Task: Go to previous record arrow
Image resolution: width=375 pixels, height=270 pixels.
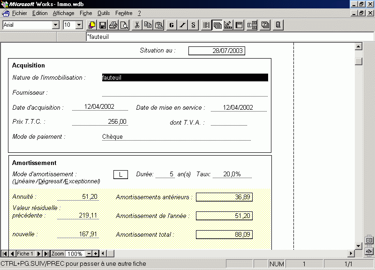Action: click(12, 254)
